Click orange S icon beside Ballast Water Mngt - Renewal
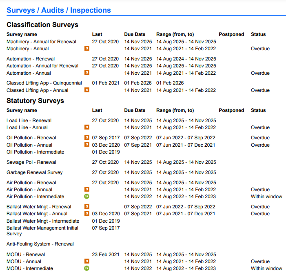 (x=86, y=207)
